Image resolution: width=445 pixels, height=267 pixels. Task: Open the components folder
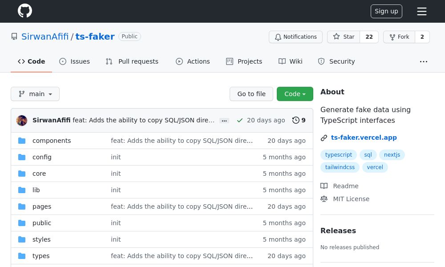click(x=52, y=141)
